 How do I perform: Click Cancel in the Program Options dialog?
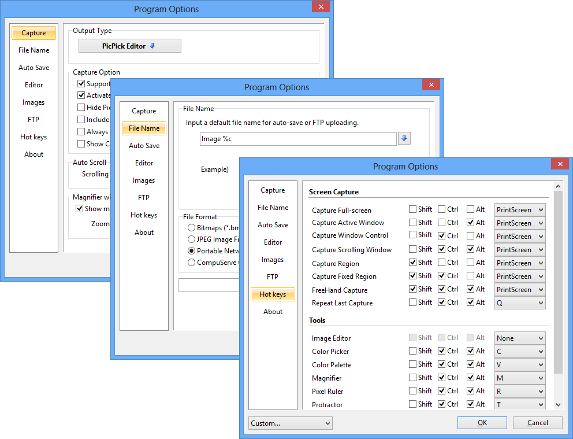[537, 423]
